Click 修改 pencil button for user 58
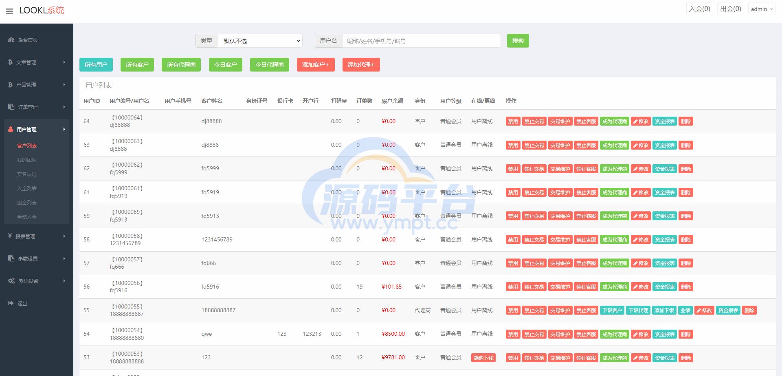Screen dimensions: 782x376 click(641, 239)
